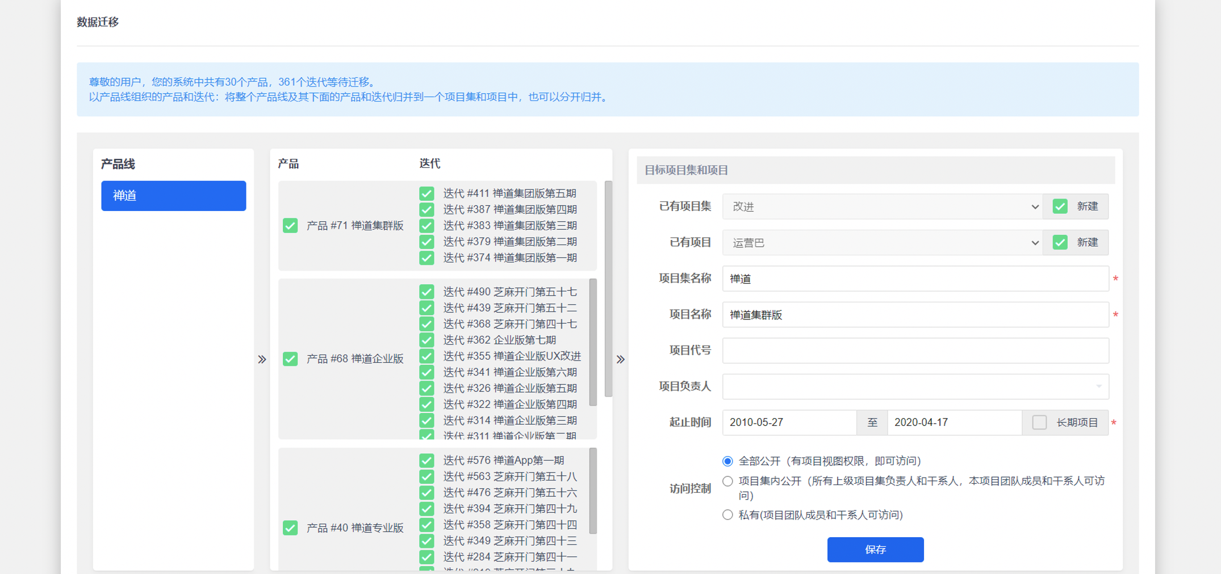Select 项目集内公开 access control option
This screenshot has height=574, width=1221.
point(727,482)
